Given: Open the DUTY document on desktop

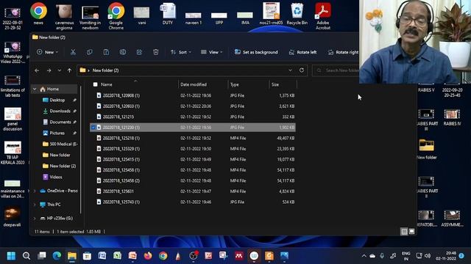Looking at the screenshot, I should point(168,14).
